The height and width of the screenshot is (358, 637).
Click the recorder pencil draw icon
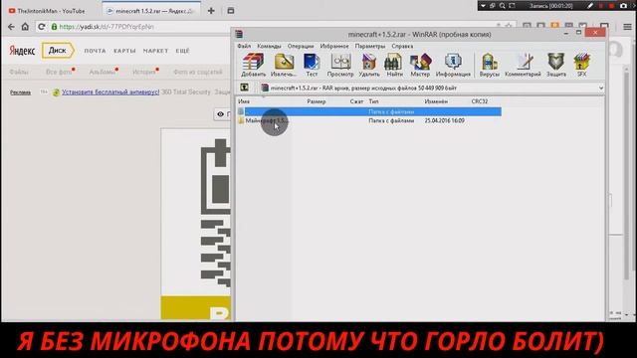click(x=590, y=6)
